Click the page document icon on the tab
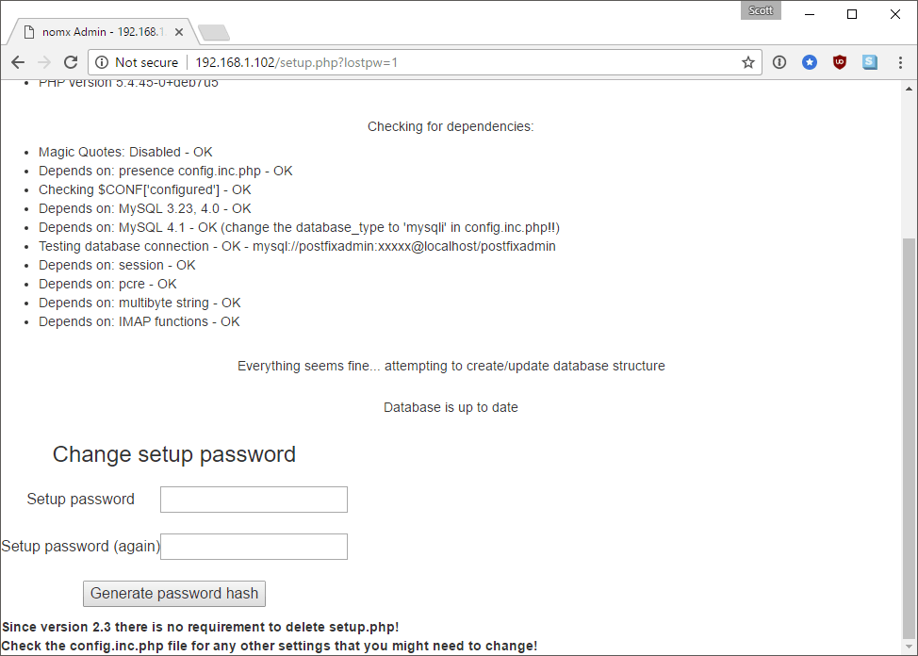This screenshot has width=918, height=656. coord(26,30)
